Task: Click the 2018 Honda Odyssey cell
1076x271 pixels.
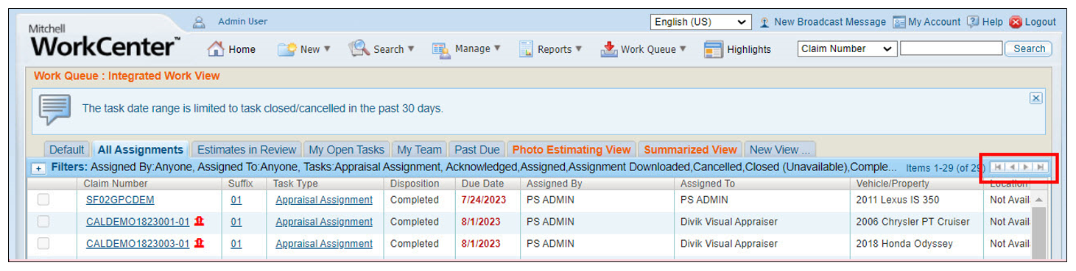Action: (904, 244)
